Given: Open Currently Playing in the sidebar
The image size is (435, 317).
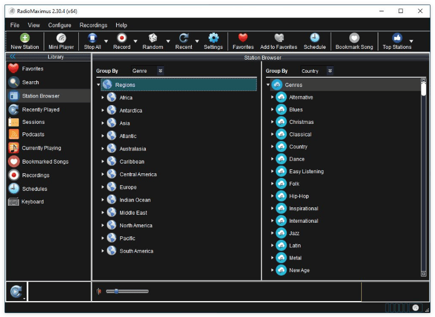Looking at the screenshot, I should pos(49,148).
